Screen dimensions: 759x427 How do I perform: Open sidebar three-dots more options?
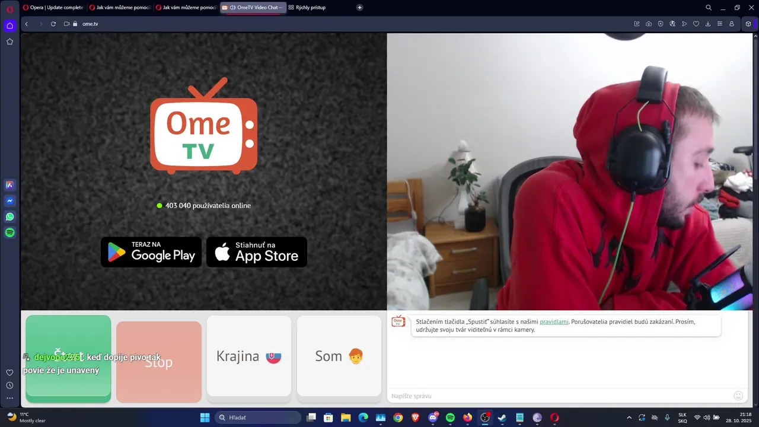pyautogui.click(x=9, y=399)
